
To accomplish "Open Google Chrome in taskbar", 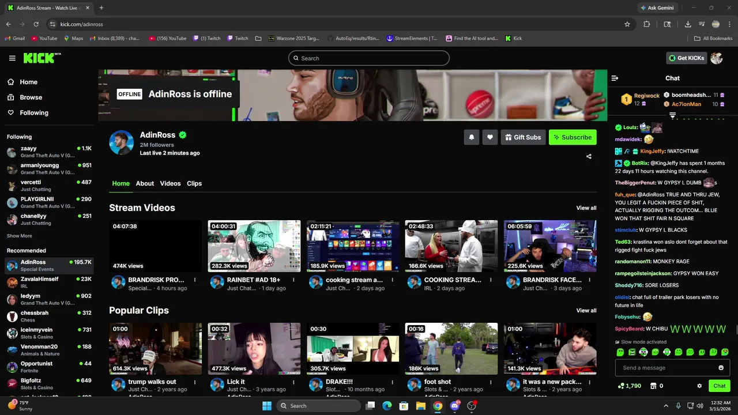I will click(438, 406).
